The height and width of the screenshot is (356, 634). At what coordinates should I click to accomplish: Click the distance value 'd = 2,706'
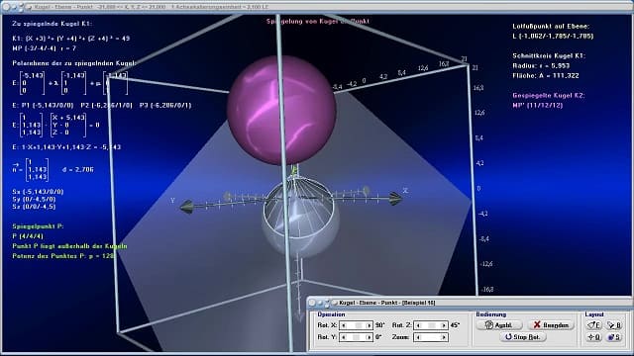pyautogui.click(x=78, y=169)
